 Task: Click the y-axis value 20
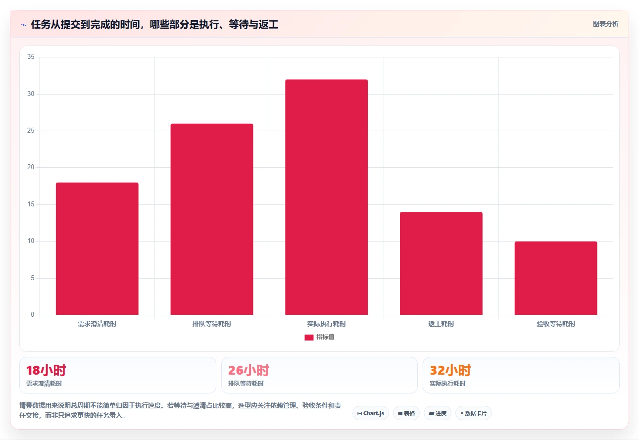tap(31, 167)
